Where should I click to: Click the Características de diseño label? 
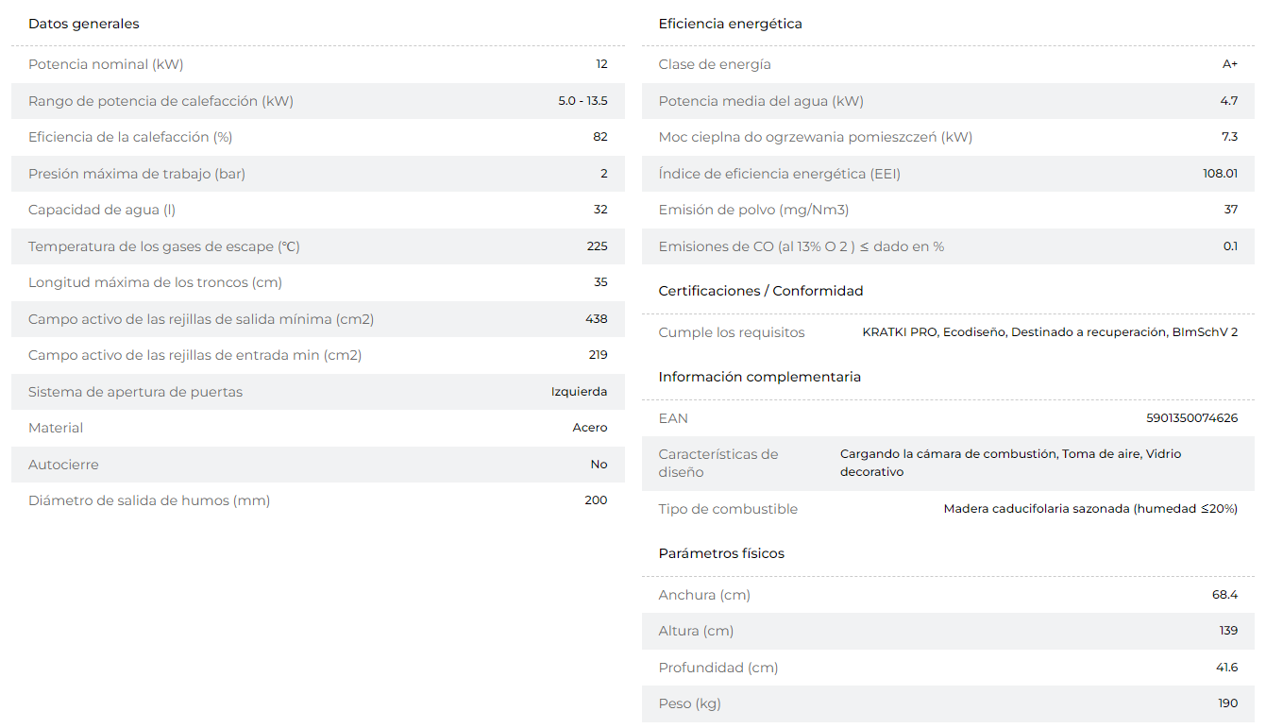pyautogui.click(x=718, y=464)
